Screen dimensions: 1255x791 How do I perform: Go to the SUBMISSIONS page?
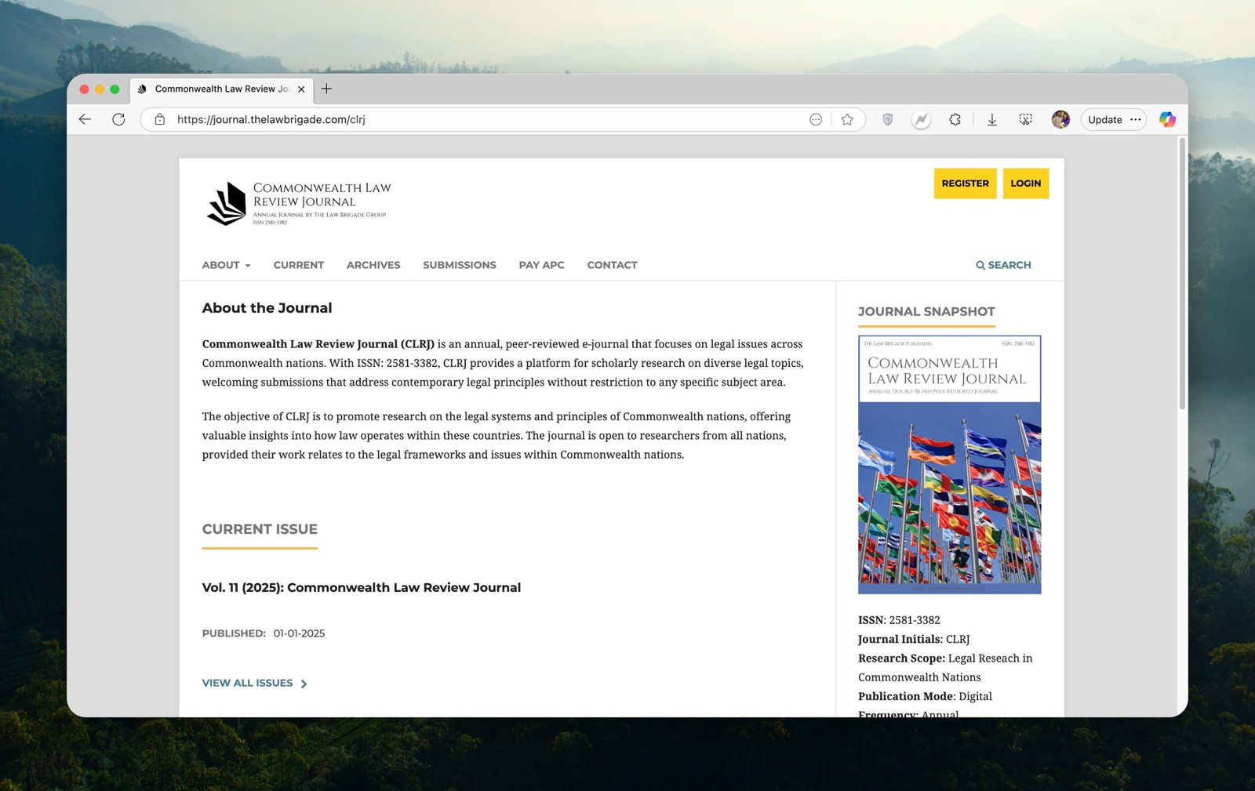pyautogui.click(x=459, y=265)
